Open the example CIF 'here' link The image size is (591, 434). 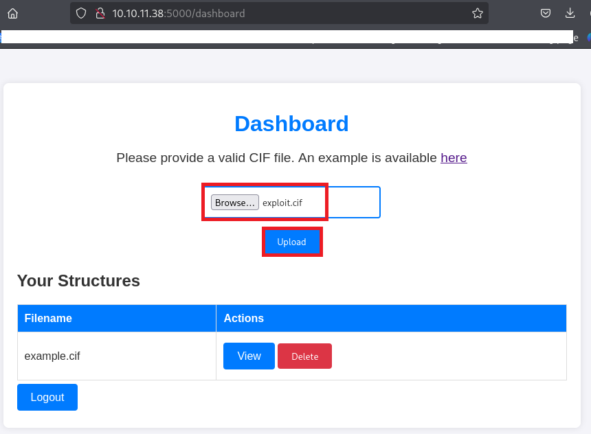pos(454,158)
